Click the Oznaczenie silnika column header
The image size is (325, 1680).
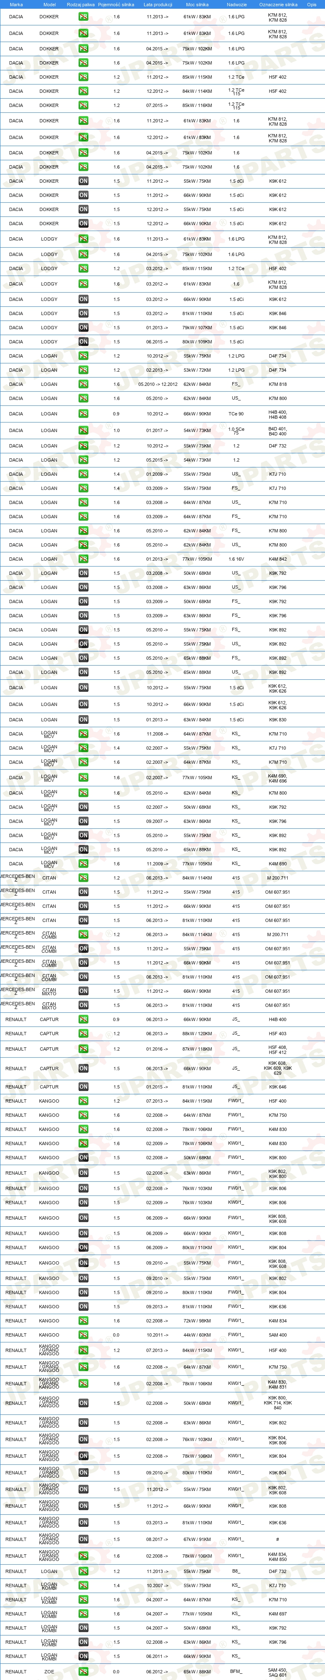(x=278, y=5)
